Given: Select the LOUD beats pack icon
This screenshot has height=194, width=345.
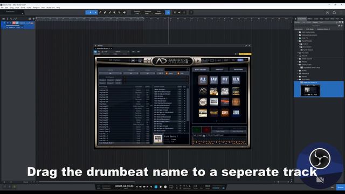Looking at the screenshot, I should [x=236, y=113].
